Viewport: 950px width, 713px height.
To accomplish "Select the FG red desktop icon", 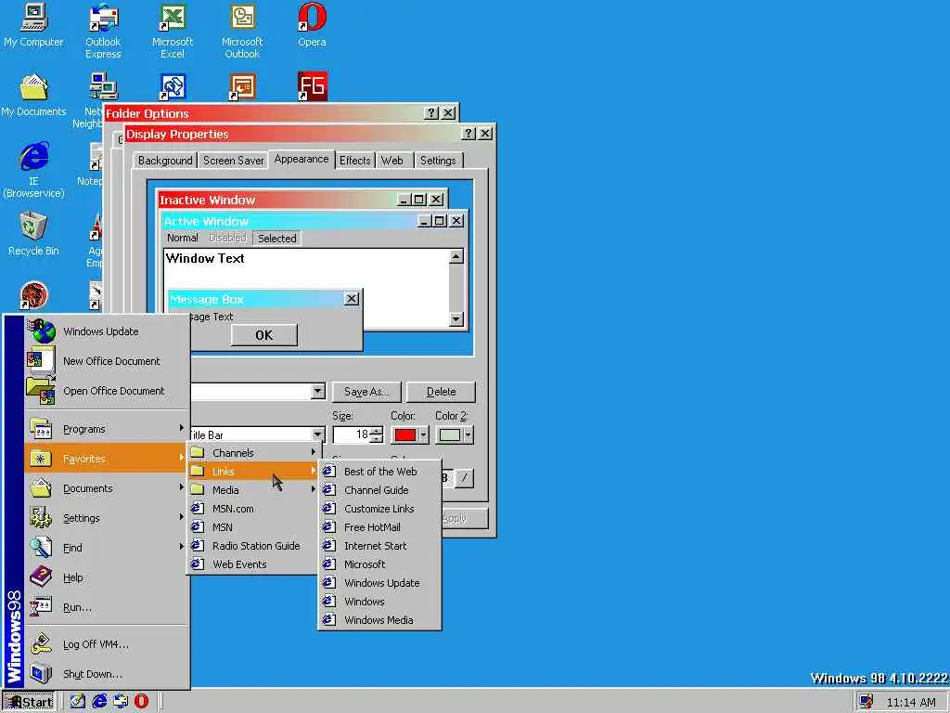I will click(312, 86).
